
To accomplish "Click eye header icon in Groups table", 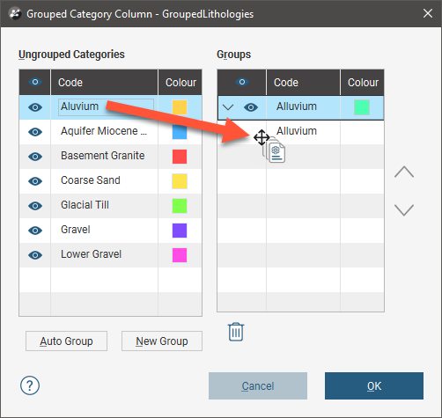I will click(x=242, y=82).
